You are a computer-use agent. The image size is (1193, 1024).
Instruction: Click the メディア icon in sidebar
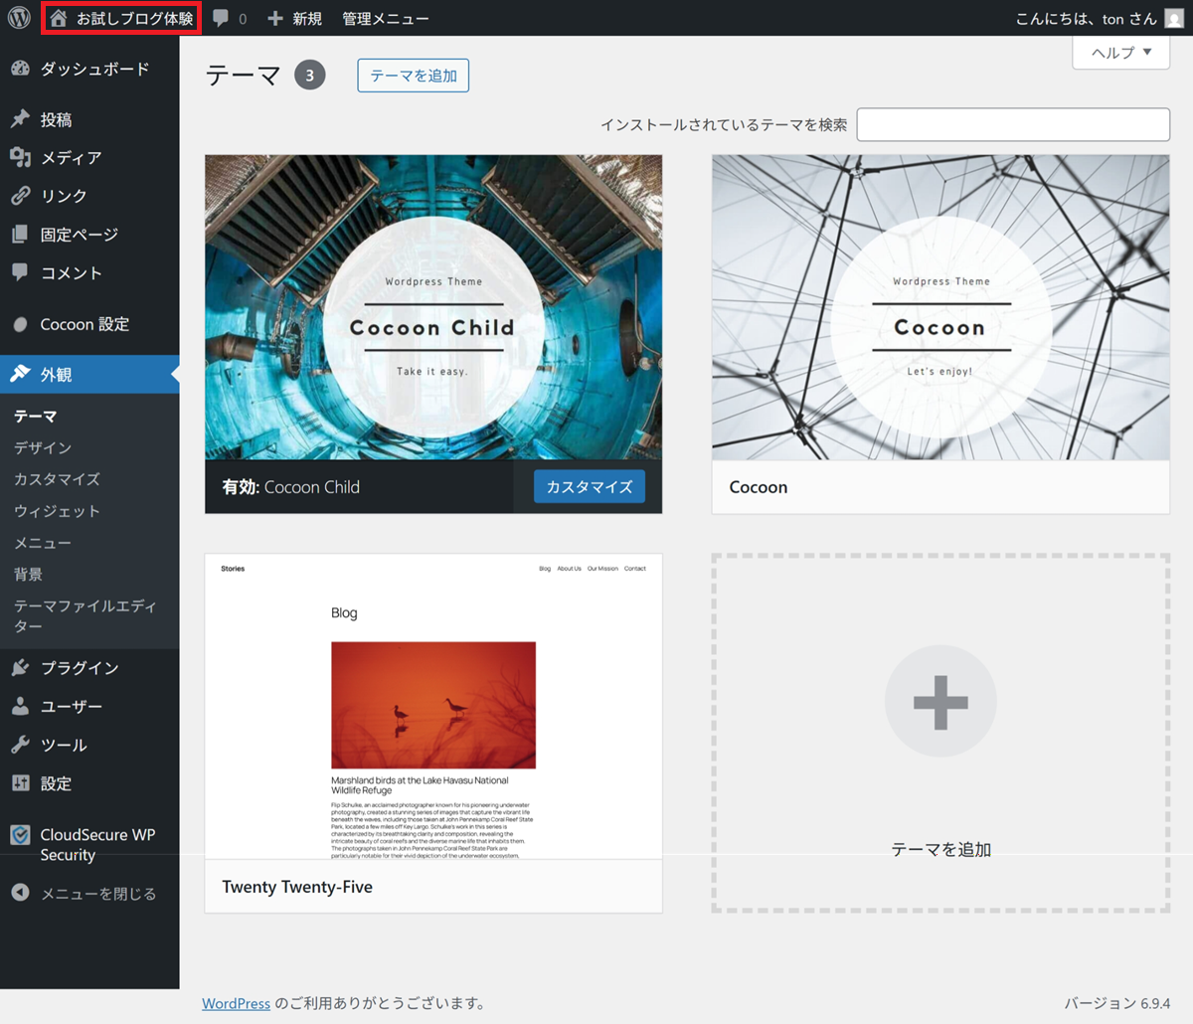(x=20, y=157)
